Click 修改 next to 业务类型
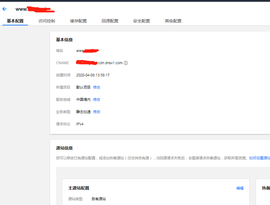Image resolution: width=270 pixels, height=205 pixels. pyautogui.click(x=97, y=112)
